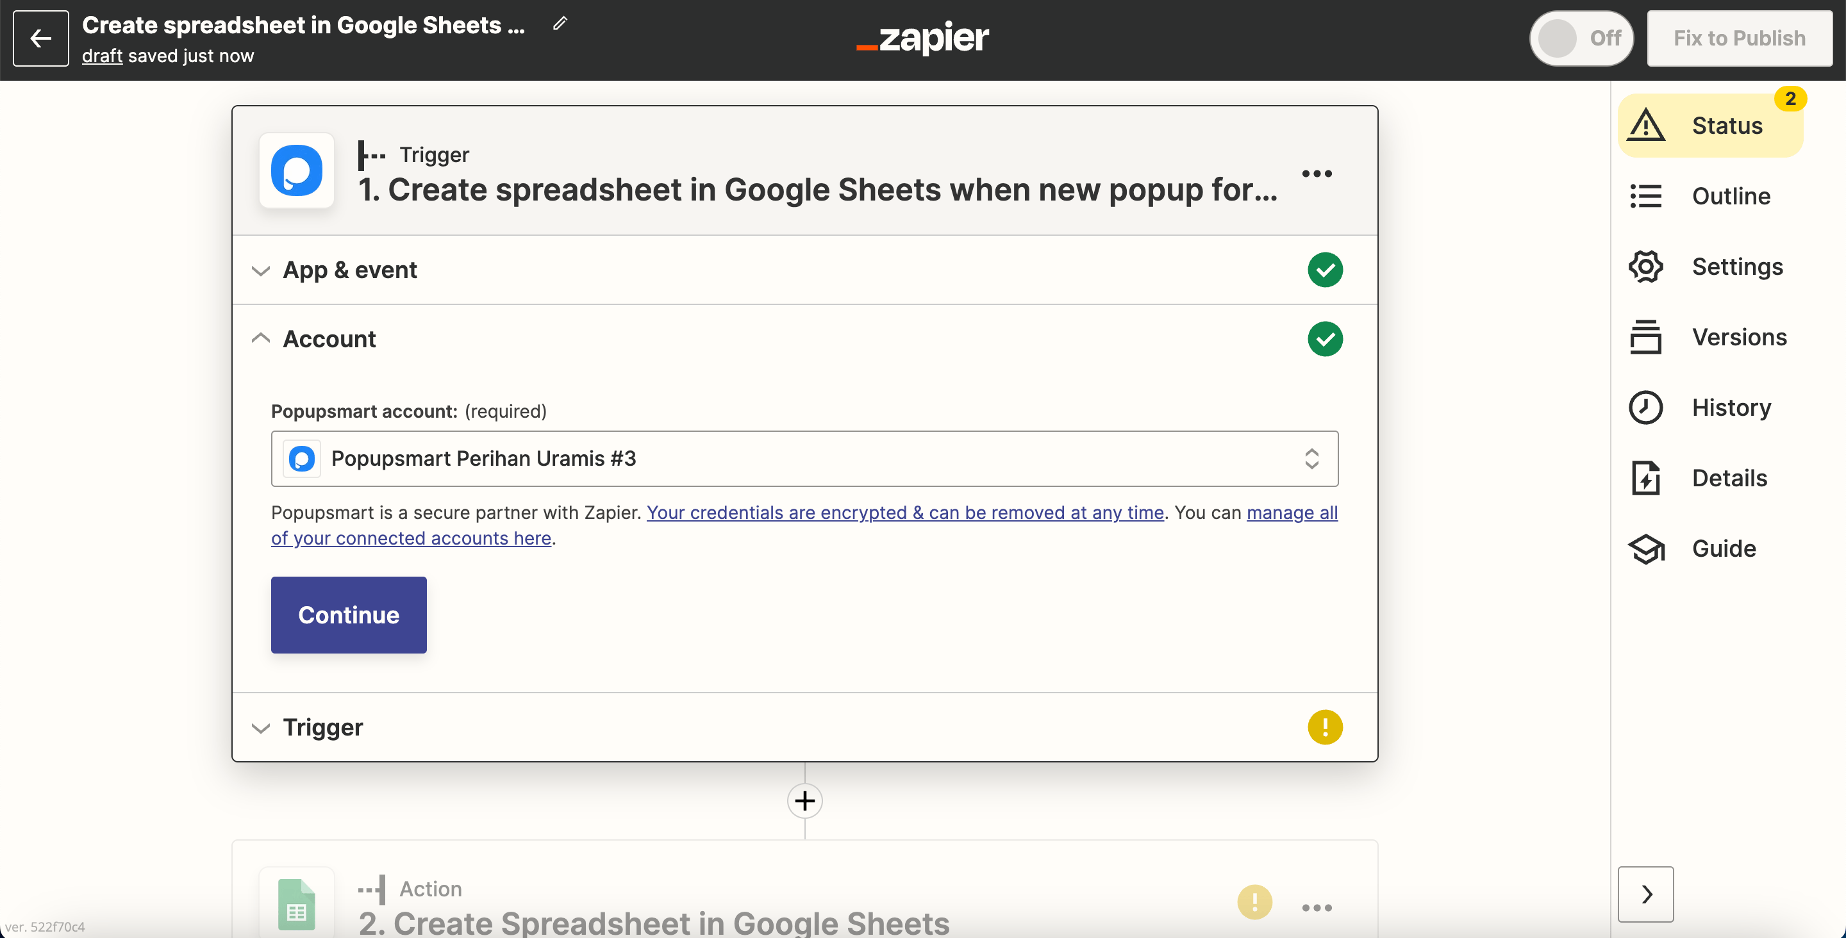1846x938 pixels.
Task: View the Zap History
Action: tap(1711, 406)
